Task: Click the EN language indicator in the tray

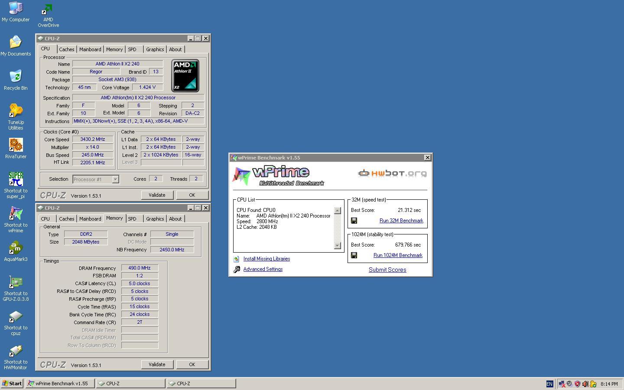Action: (x=549, y=384)
